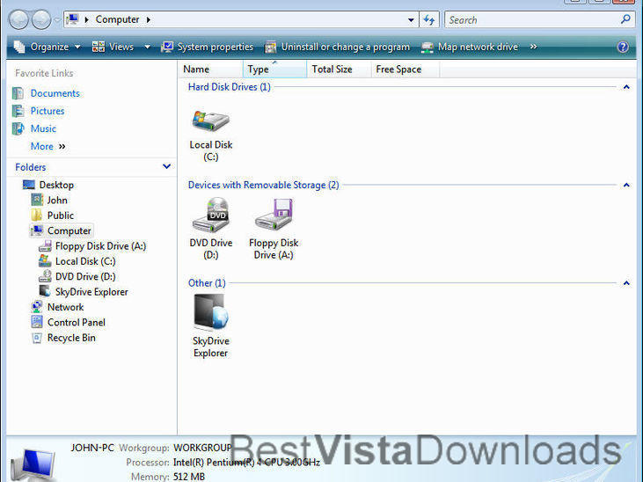Viewport: 643px width, 482px height.
Task: Click the Pictures favorite link icon
Action: pyautogui.click(x=18, y=111)
